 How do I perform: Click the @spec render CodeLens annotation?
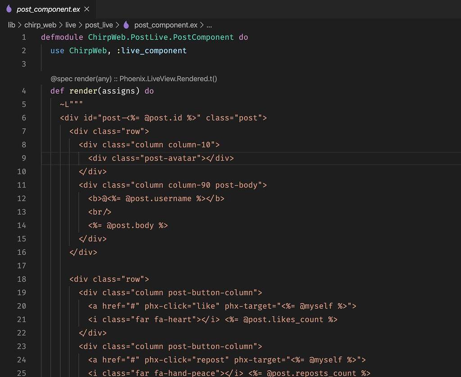pyautogui.click(x=134, y=78)
